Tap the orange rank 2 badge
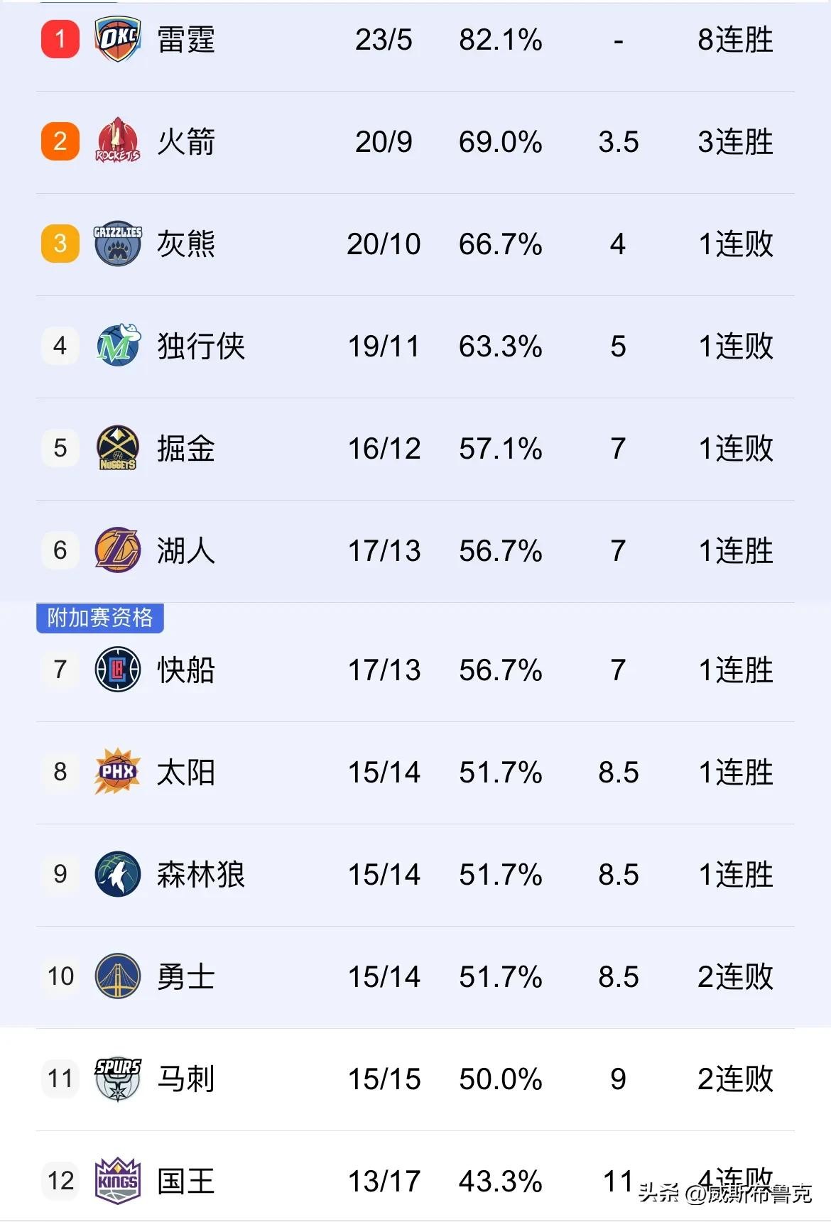The height and width of the screenshot is (1222, 831). (60, 141)
